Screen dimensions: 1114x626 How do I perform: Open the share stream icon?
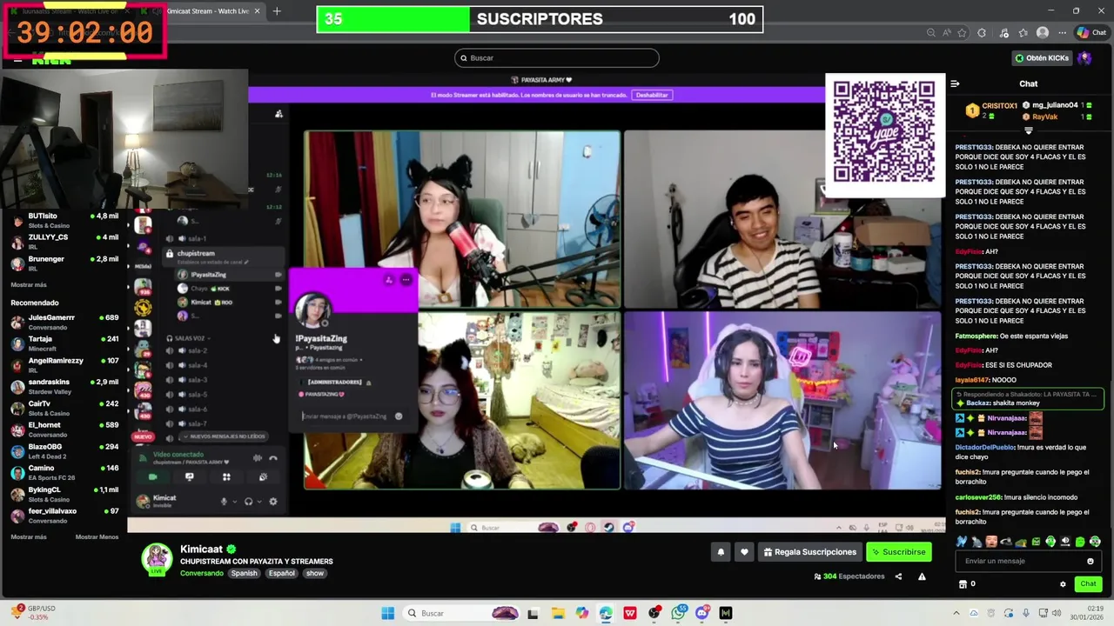898,576
